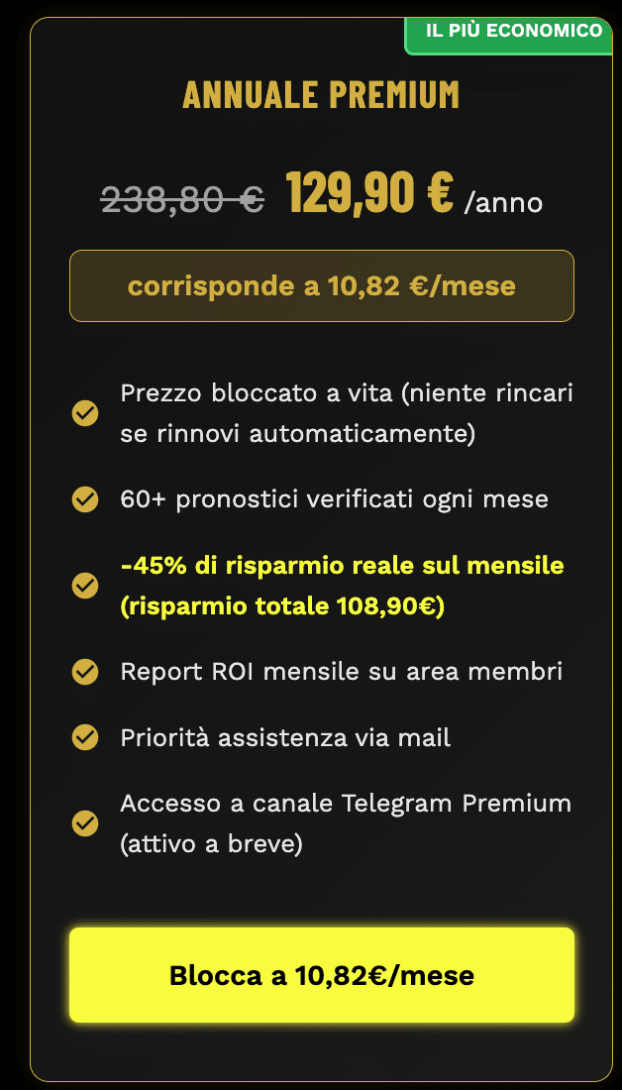The width and height of the screenshot is (622, 1090).
Task: Select the 'IL PIÙ ECONOMICO' badge tab
Action: tap(512, 31)
